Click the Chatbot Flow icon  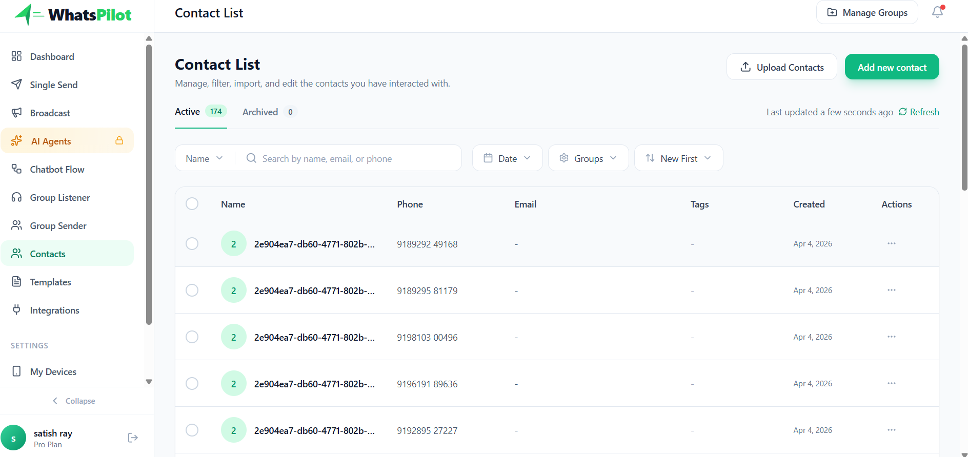point(16,169)
